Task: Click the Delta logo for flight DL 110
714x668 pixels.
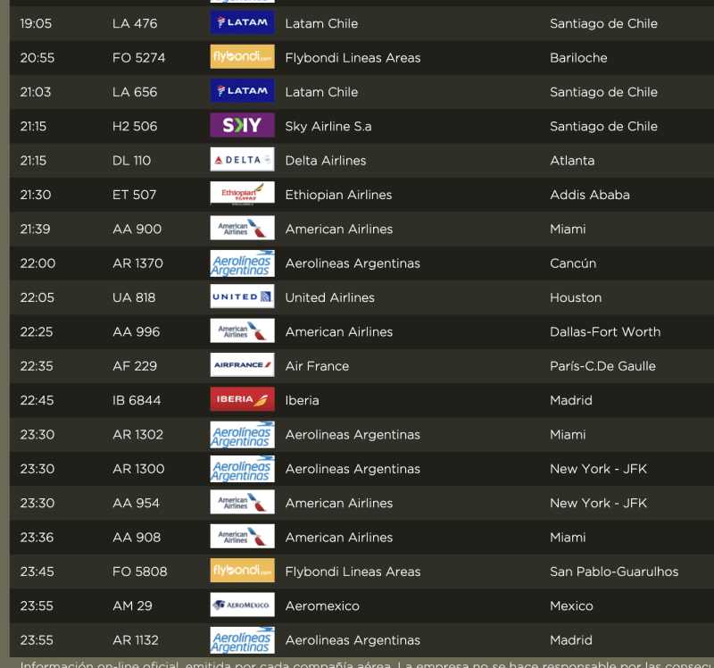Action: [242, 160]
